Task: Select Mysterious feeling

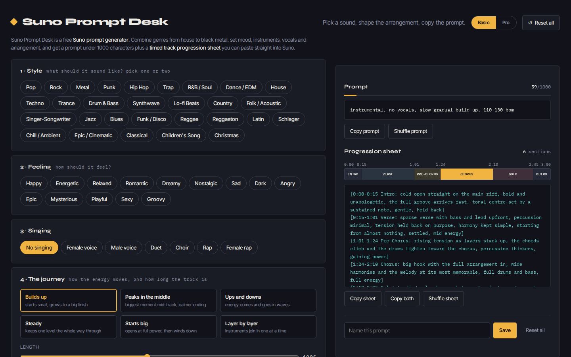Action: pos(64,199)
